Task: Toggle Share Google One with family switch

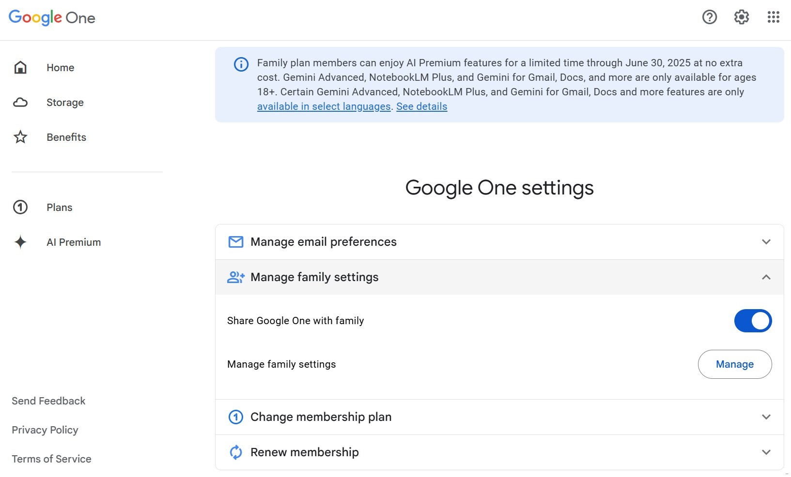Action: point(752,321)
